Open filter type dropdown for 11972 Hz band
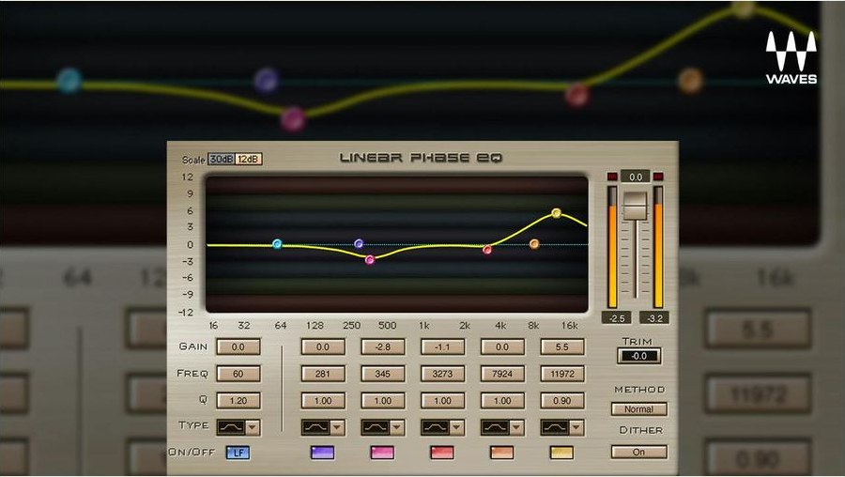Image resolution: width=845 pixels, height=477 pixels. tap(576, 428)
